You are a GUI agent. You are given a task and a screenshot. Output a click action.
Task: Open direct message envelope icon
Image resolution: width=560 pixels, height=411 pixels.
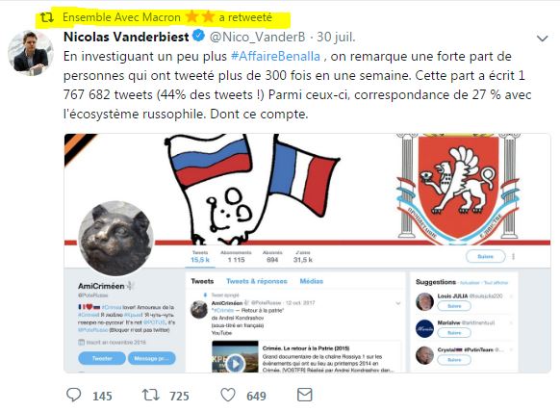[x=305, y=395]
